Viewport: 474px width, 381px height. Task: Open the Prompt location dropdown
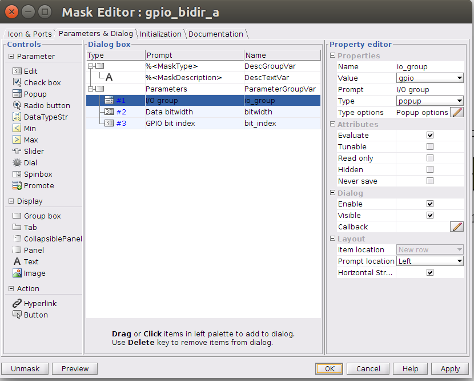click(430, 261)
